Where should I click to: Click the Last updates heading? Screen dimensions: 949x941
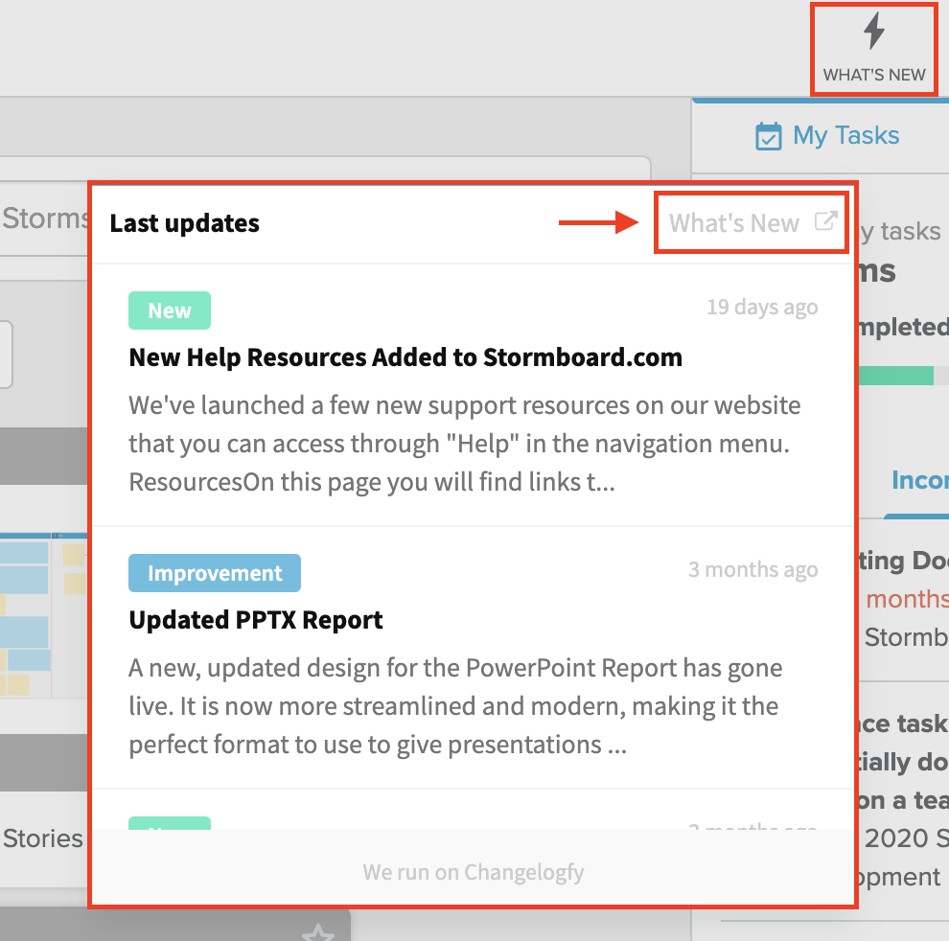(x=185, y=223)
